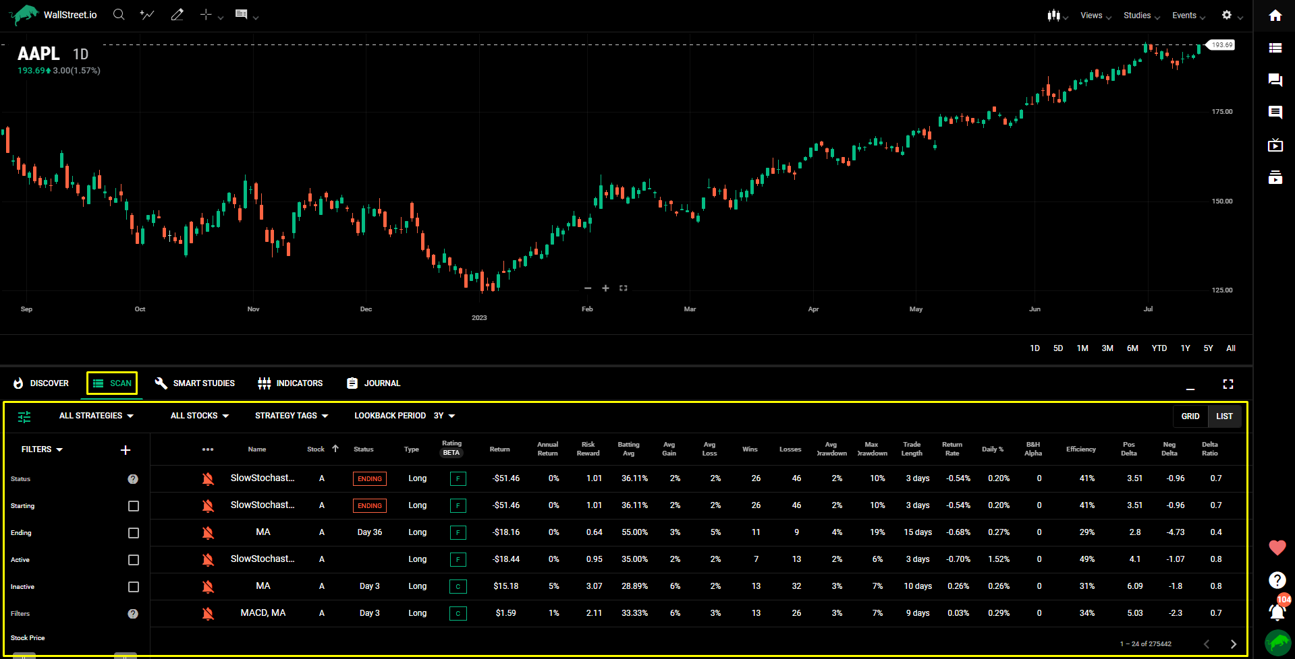The height and width of the screenshot is (659, 1295).
Task: Click the AAPL ticker symbol title
Action: point(38,54)
